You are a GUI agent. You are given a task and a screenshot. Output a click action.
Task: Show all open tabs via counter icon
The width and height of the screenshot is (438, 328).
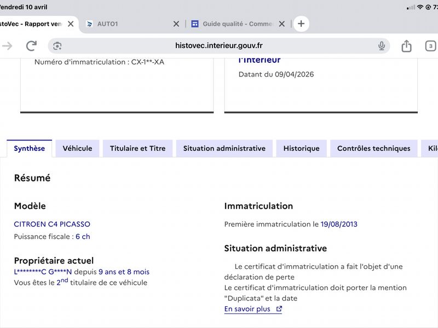click(x=430, y=46)
